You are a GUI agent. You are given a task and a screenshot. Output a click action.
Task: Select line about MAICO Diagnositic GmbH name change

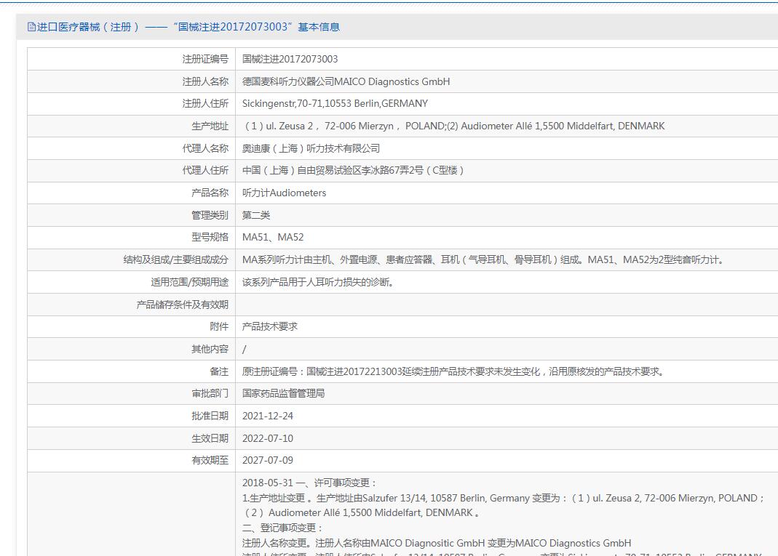click(437, 543)
